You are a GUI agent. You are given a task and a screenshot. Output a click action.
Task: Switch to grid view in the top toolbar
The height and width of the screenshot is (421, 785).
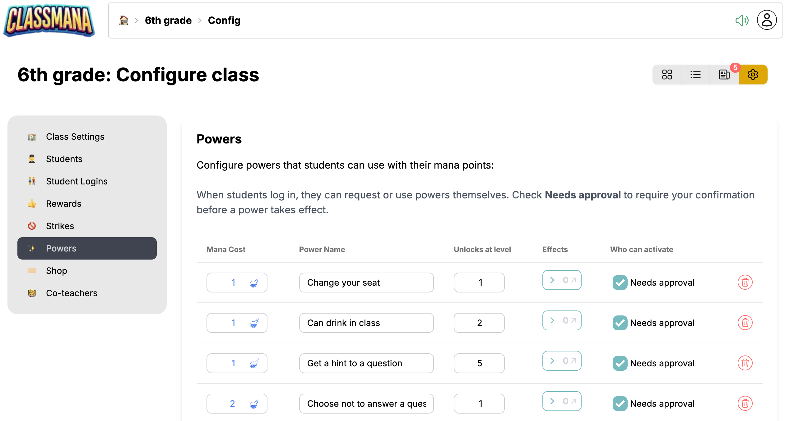point(667,75)
